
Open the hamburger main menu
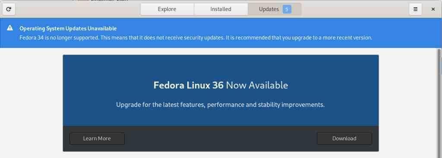point(415,9)
